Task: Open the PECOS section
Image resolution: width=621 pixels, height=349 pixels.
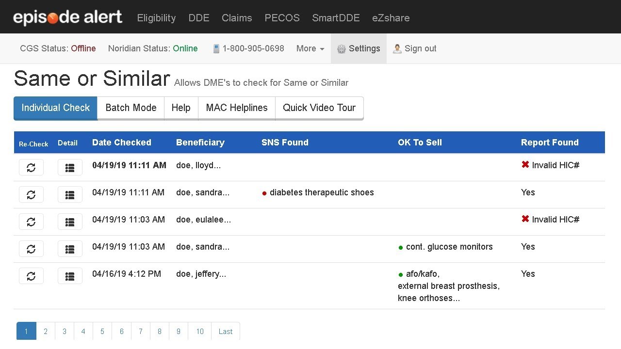Action: tap(282, 18)
